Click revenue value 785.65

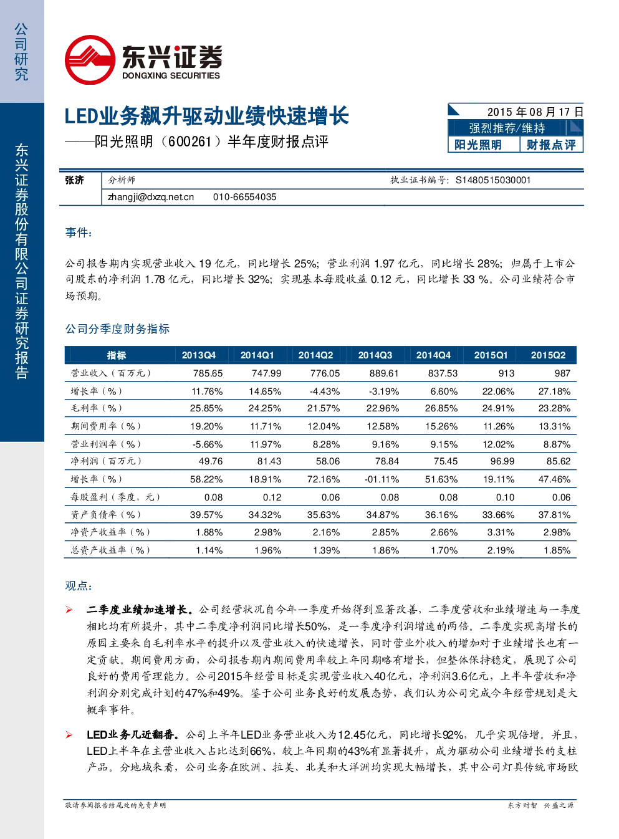[x=208, y=373]
